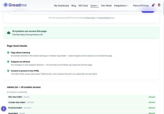Image resolution: width=164 pixels, height=114 pixels.
Task: Switch to Dev Mode
Action: (x=106, y=6)
